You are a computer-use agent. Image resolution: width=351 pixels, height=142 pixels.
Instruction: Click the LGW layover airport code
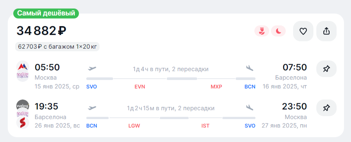[x=134, y=126]
